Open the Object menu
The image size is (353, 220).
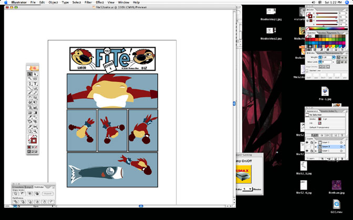click(54, 2)
